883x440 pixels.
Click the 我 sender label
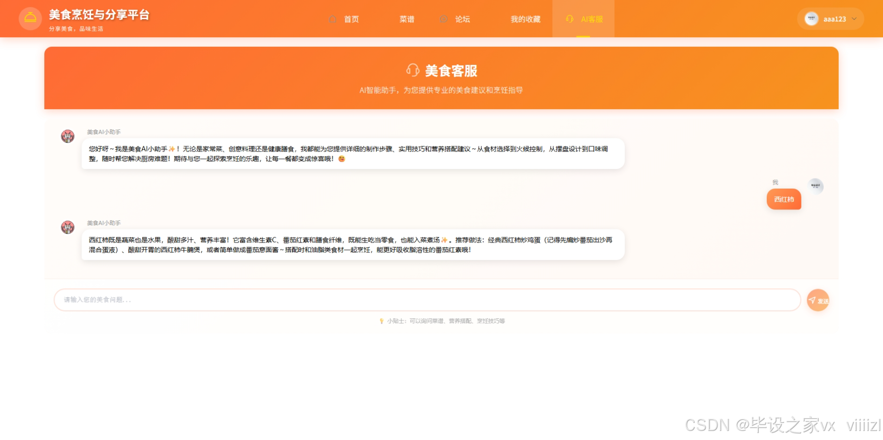[x=775, y=182]
